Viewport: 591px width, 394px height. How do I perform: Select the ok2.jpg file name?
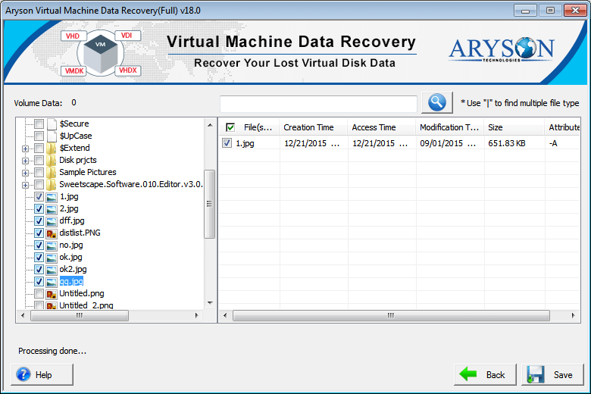pyautogui.click(x=73, y=269)
